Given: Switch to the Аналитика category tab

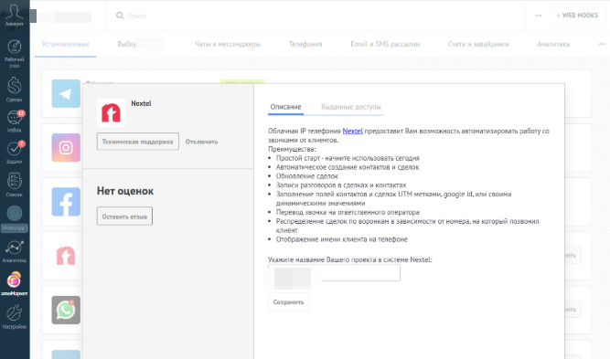Looking at the screenshot, I should pyautogui.click(x=553, y=44).
